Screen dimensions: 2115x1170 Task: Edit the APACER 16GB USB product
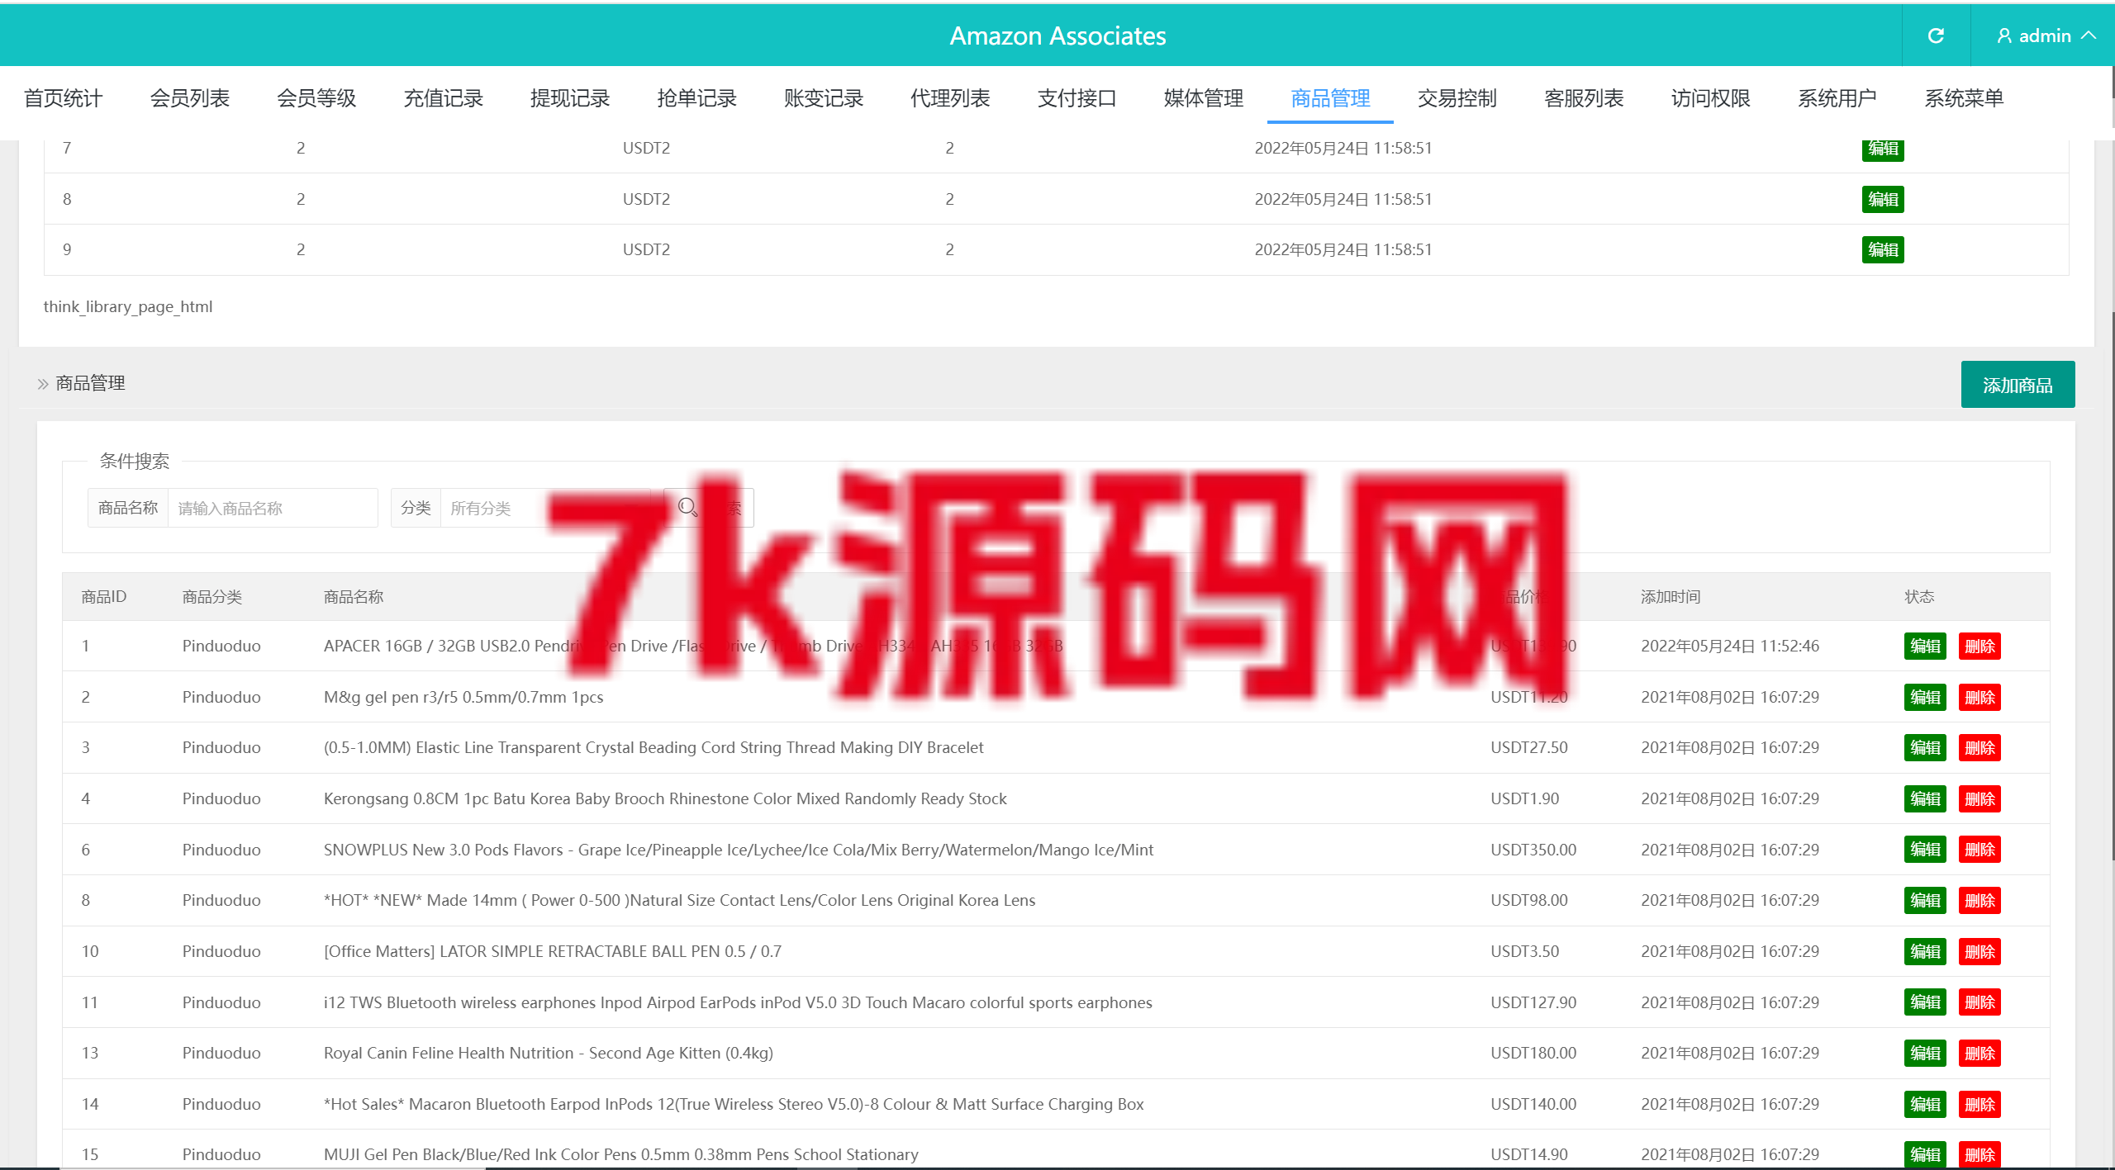(x=1925, y=647)
